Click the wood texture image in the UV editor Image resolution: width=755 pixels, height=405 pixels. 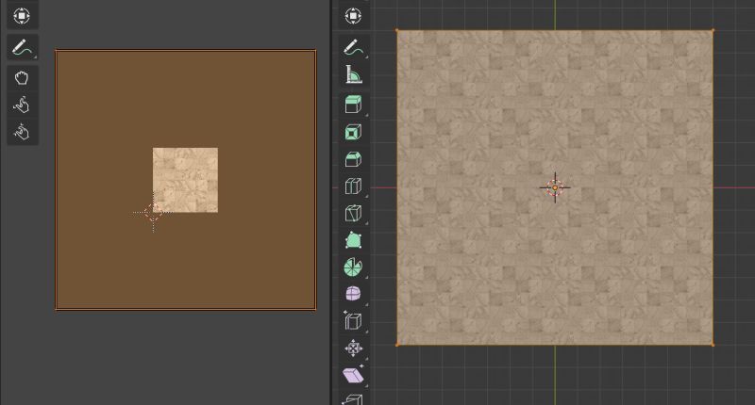click(x=185, y=180)
